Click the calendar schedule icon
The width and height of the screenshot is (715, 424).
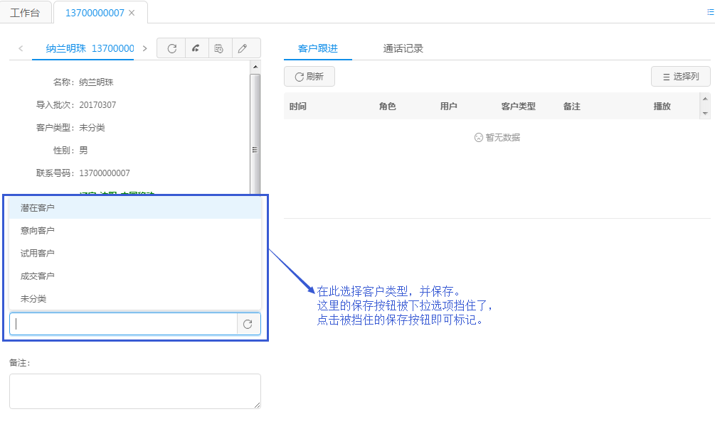(x=219, y=48)
